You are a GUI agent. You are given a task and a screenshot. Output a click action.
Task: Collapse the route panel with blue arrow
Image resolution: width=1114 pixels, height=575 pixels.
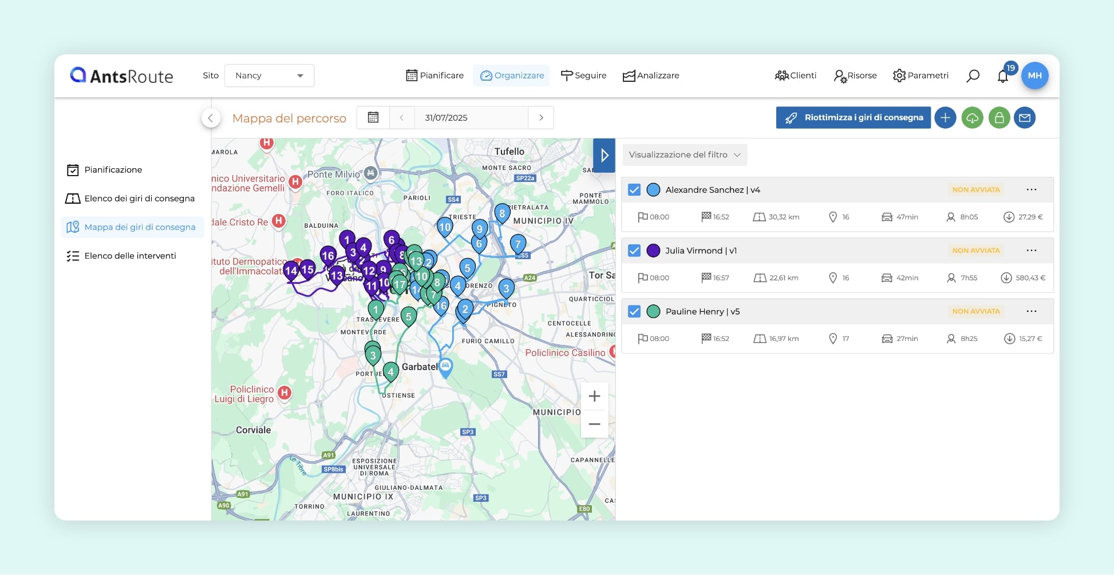[604, 155]
